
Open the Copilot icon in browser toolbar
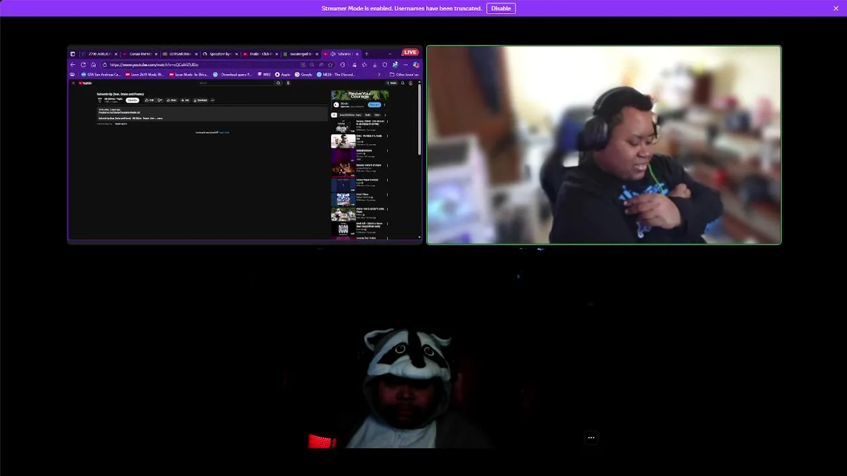(416, 65)
